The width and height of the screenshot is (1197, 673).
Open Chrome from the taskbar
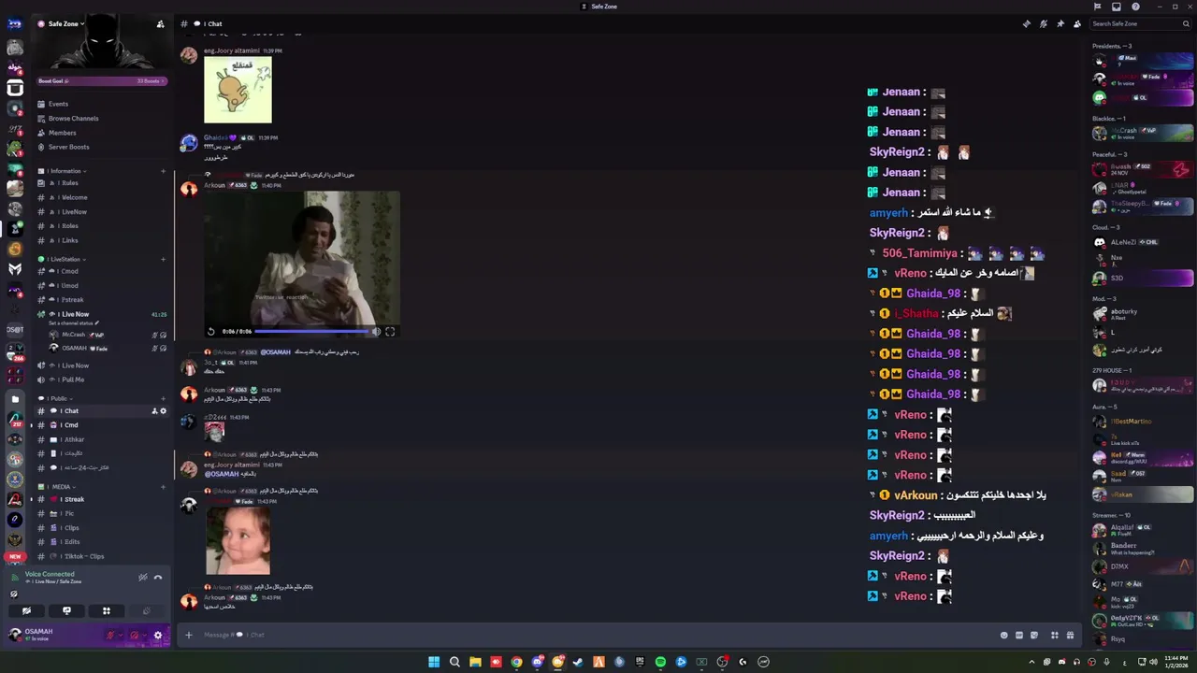(516, 662)
